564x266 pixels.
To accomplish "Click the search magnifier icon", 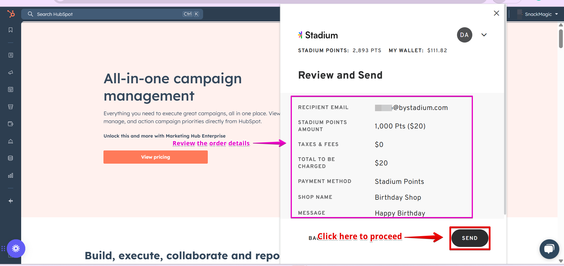I will (x=30, y=14).
